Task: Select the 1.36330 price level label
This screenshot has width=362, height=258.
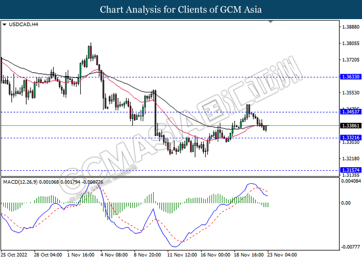Action: [351, 77]
